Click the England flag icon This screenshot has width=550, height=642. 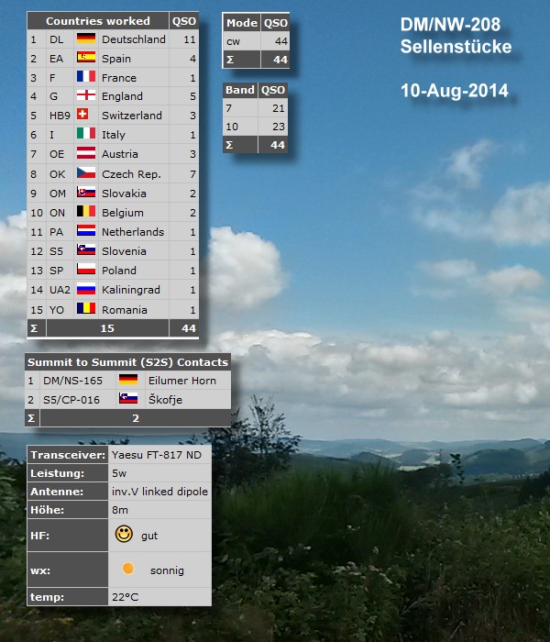tap(86, 96)
